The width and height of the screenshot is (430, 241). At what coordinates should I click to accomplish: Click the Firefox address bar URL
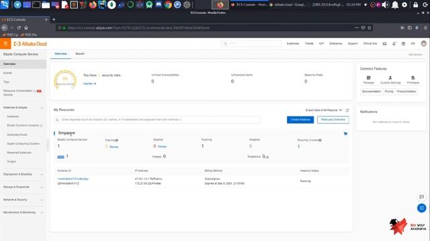[x=138, y=28]
